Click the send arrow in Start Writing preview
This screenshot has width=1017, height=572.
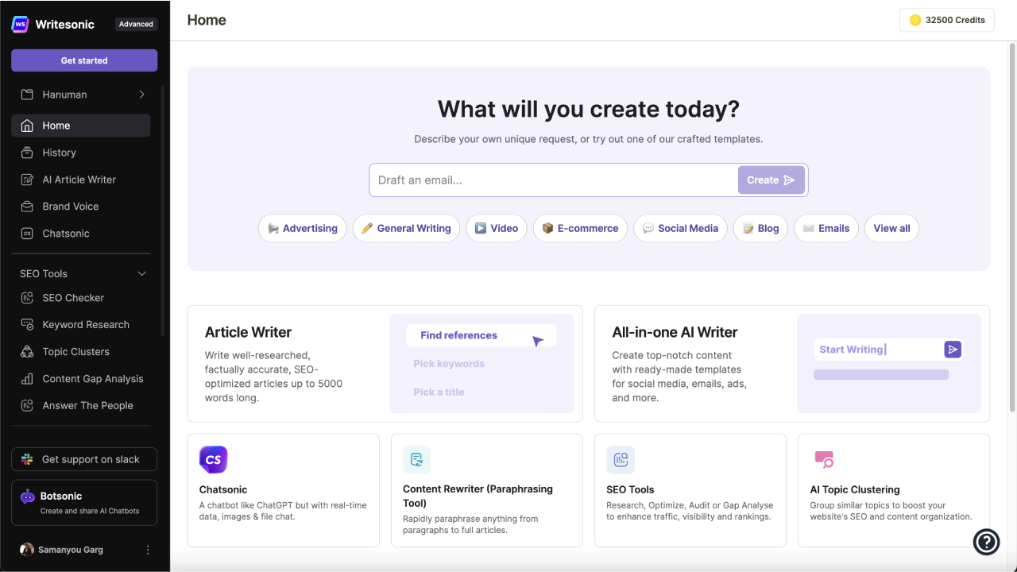point(953,350)
